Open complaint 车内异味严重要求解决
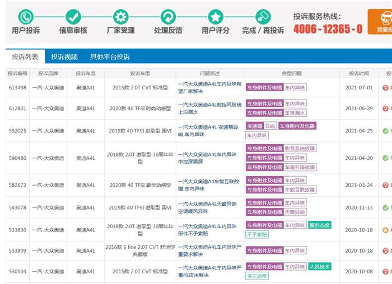 (209, 250)
